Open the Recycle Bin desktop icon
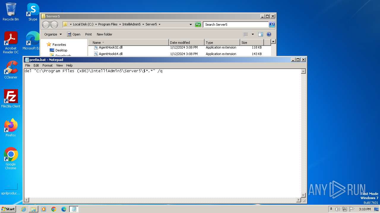 [11, 12]
